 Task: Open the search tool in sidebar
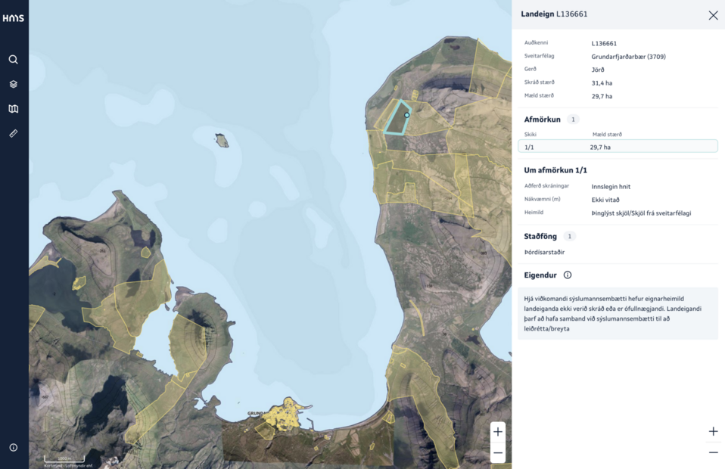pos(14,60)
